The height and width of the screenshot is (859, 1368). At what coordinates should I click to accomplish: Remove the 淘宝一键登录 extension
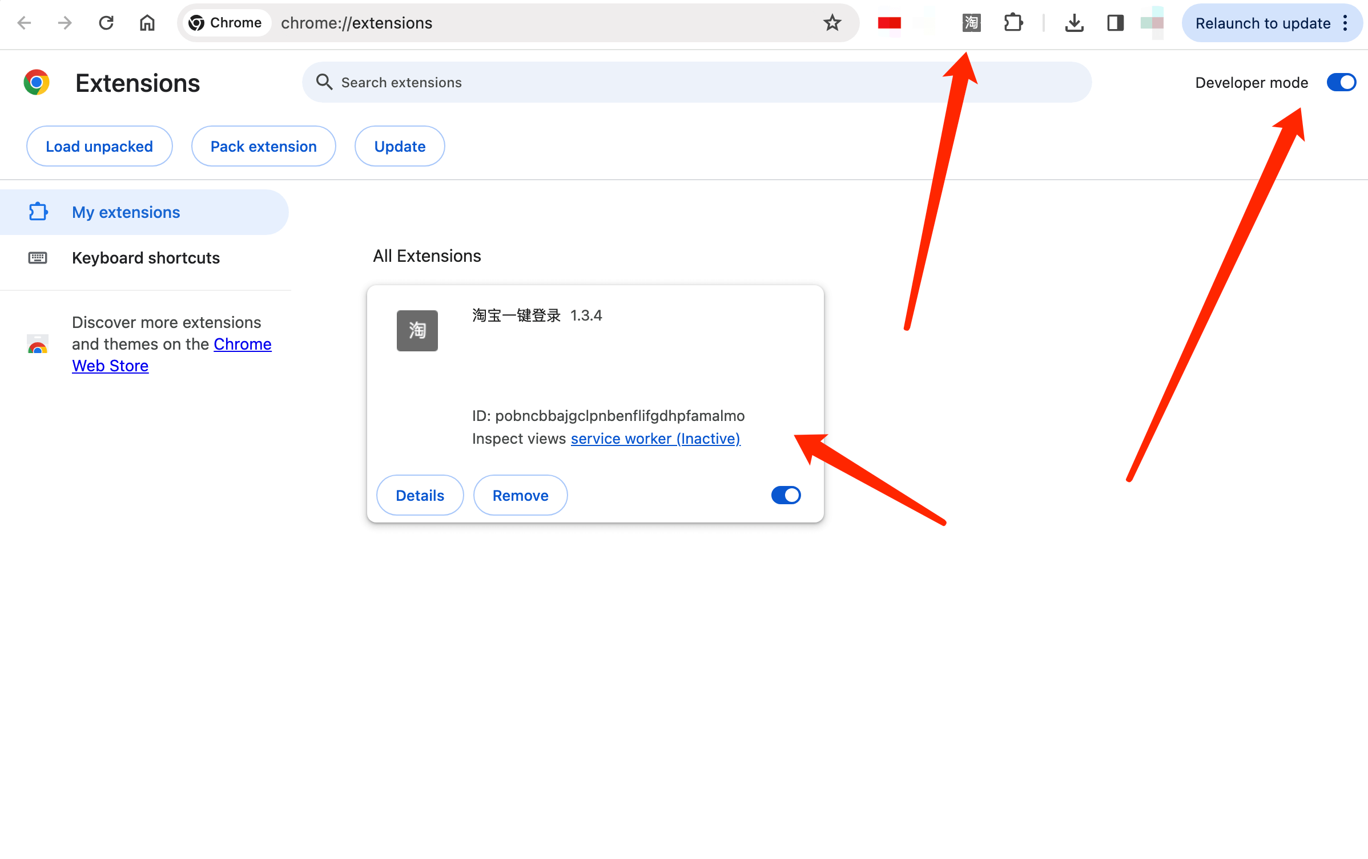coord(520,495)
